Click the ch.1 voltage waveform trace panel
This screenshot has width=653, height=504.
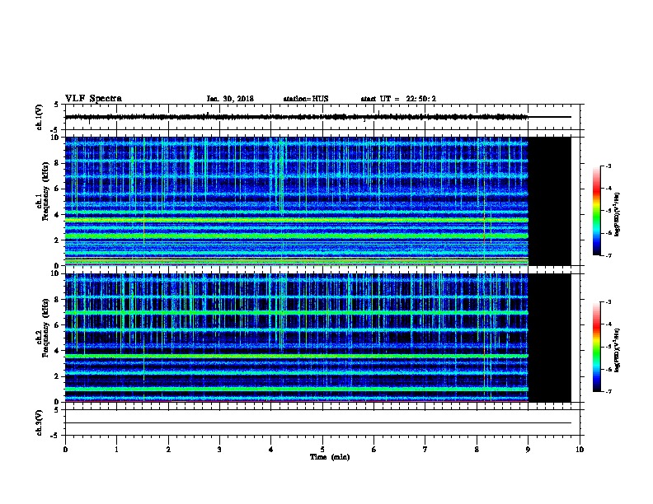322,117
